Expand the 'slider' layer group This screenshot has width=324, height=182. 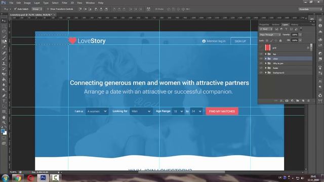266,59
